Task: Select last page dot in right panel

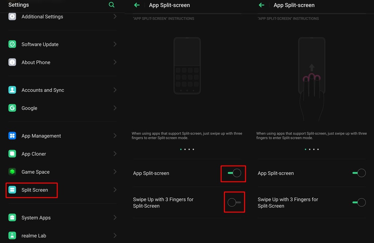Action: click(318, 150)
